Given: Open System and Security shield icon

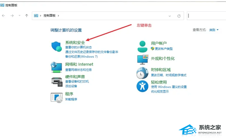Looking at the screenshot, I should coord(56,46).
